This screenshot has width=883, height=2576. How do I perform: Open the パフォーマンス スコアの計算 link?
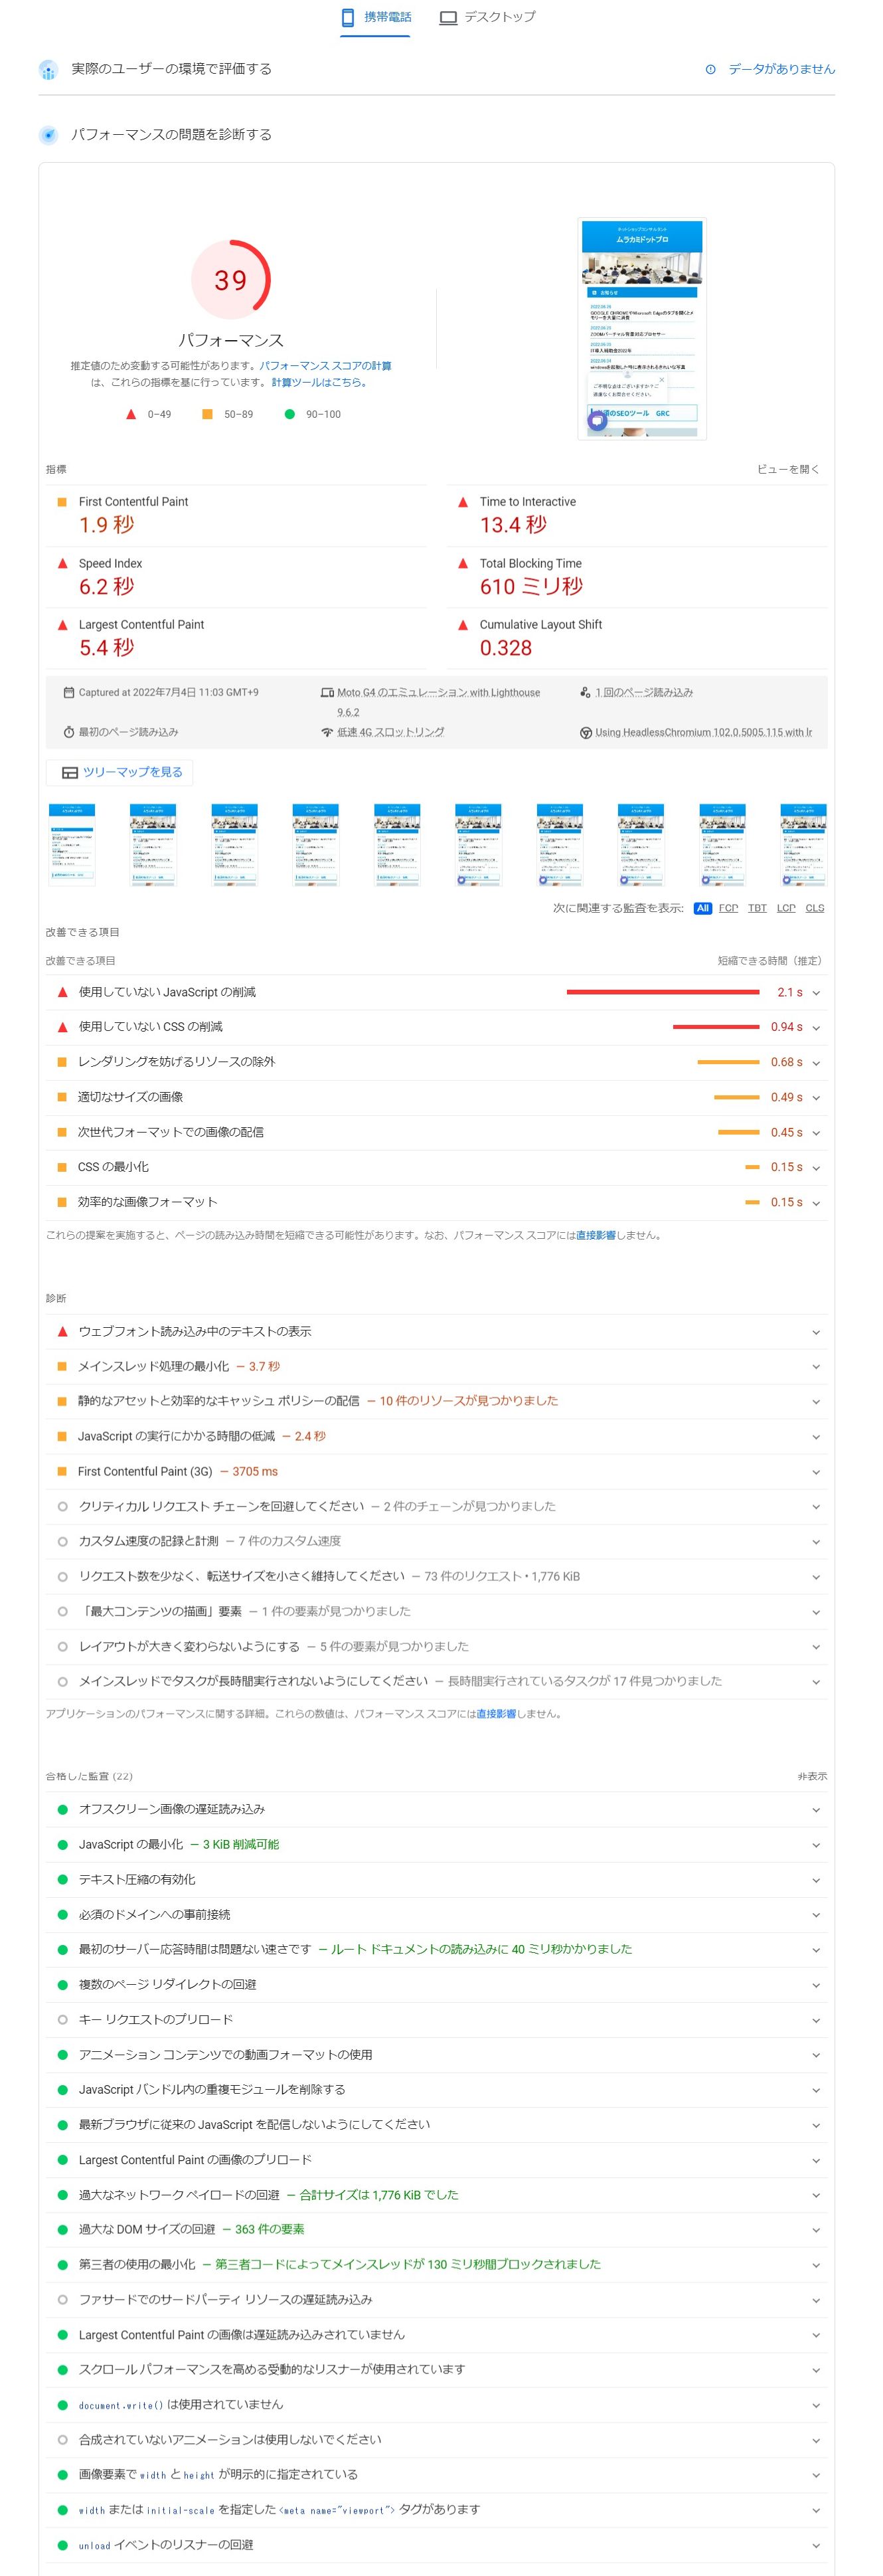325,366
